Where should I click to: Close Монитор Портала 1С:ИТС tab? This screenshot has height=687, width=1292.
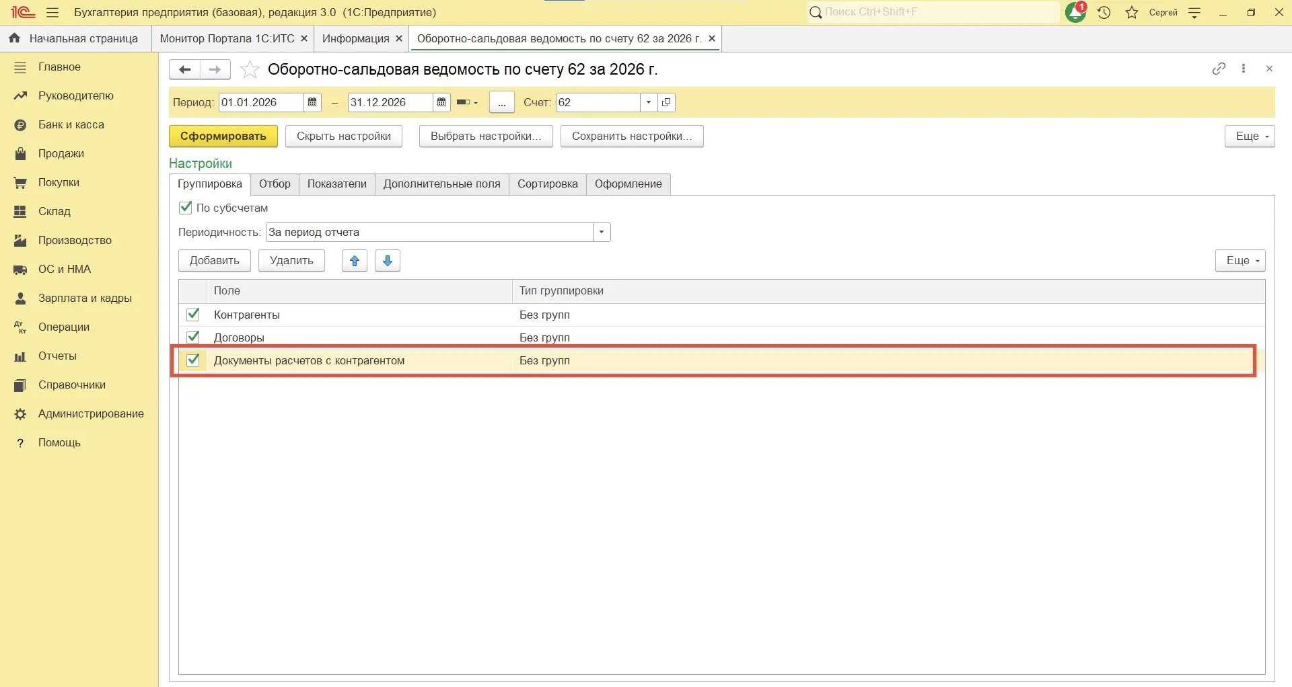304,38
